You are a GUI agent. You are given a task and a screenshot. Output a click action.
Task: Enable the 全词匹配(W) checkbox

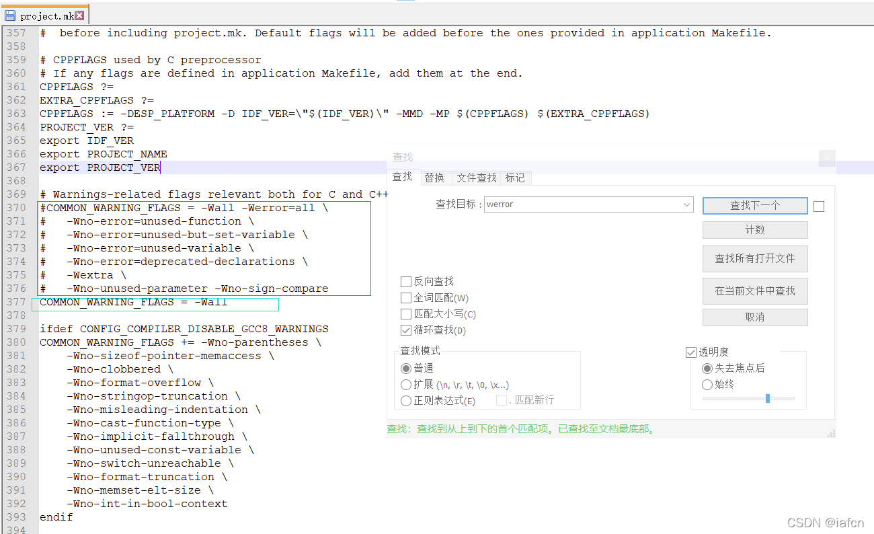(x=405, y=297)
